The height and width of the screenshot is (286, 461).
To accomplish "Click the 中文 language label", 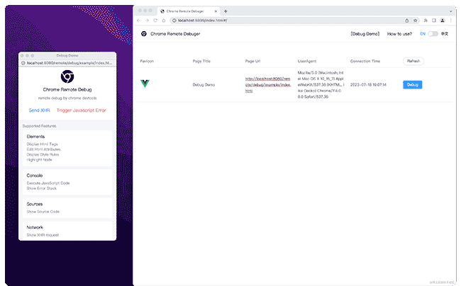I will (445, 34).
